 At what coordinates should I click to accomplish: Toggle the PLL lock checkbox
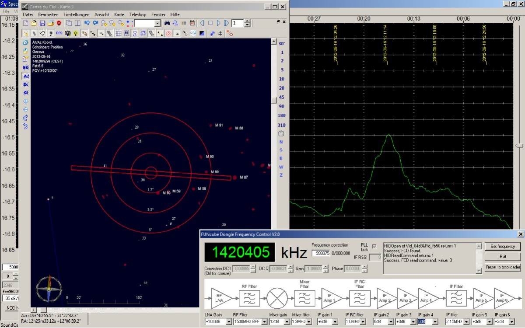coord(374,247)
